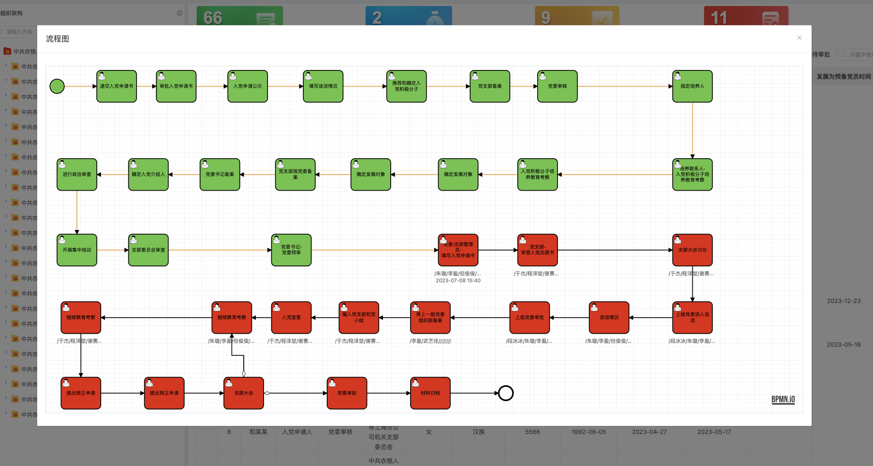Click the orange 9 statistics card

tap(577, 16)
